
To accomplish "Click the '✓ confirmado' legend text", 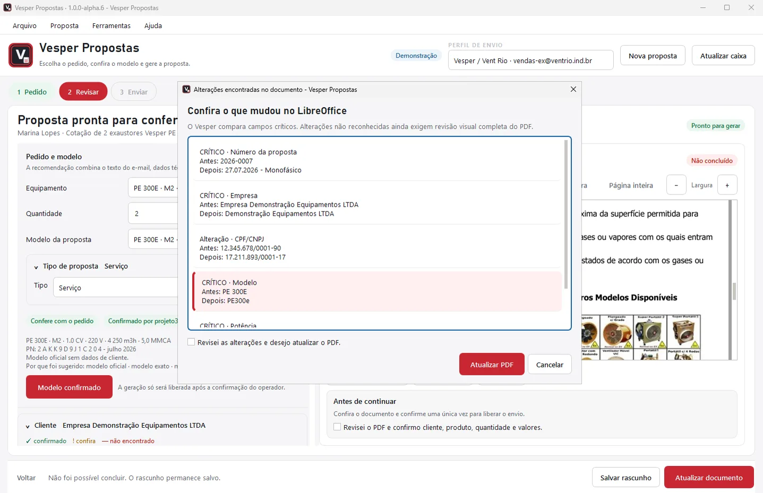I will (46, 441).
